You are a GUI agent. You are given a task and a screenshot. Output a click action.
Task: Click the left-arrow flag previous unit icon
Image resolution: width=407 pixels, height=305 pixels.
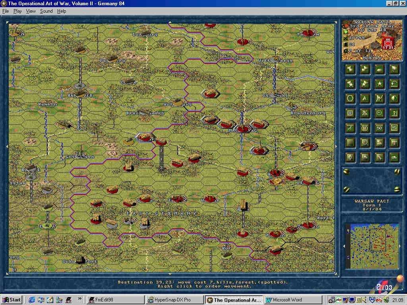[x=350, y=69]
